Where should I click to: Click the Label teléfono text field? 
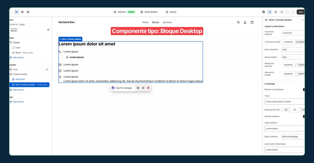click(285, 129)
